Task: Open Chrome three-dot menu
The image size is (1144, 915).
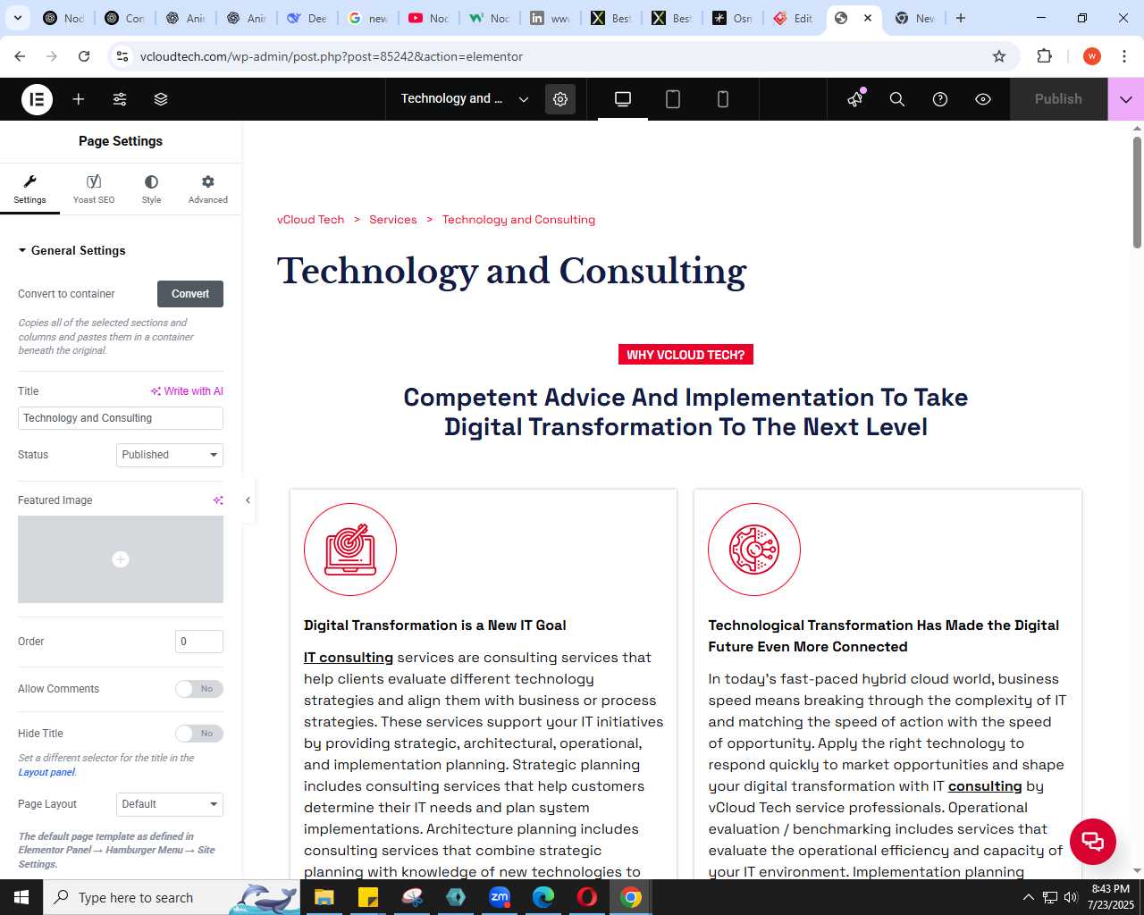Action: coord(1123,56)
